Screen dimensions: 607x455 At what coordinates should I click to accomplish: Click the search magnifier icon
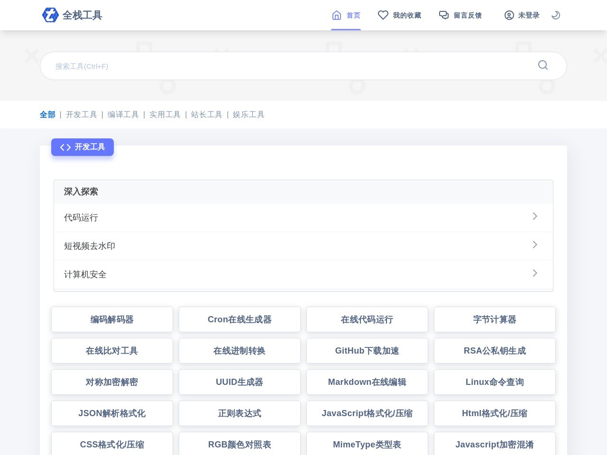543,65
